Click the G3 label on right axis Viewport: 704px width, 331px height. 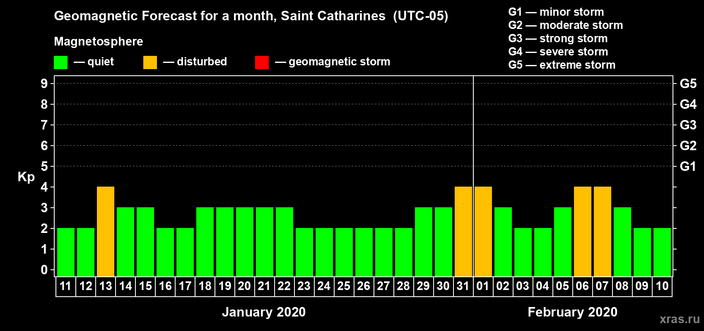[x=688, y=125]
